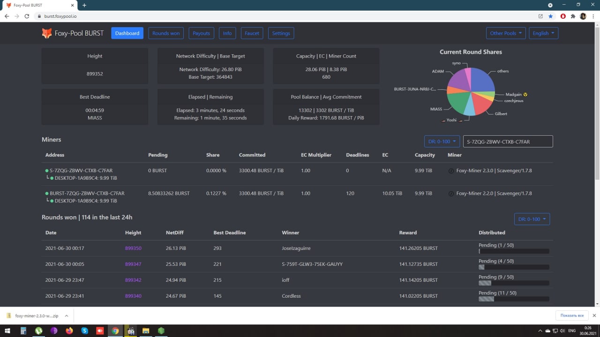Open the Calculator taskbar icon
This screenshot has height=337, width=600.
pyautogui.click(x=23, y=330)
